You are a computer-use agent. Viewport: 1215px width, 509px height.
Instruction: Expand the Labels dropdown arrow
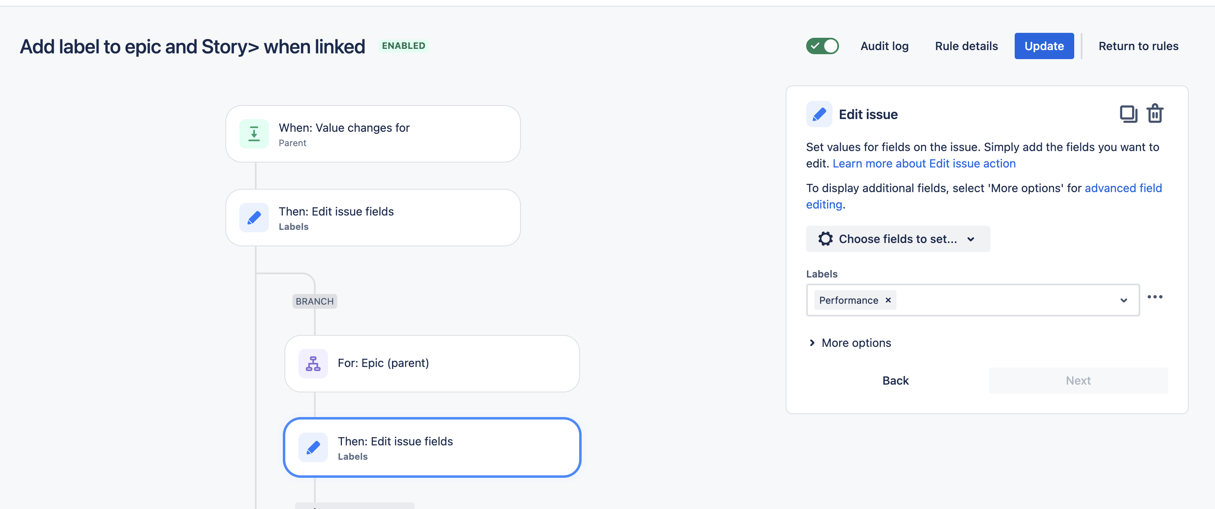click(1123, 300)
